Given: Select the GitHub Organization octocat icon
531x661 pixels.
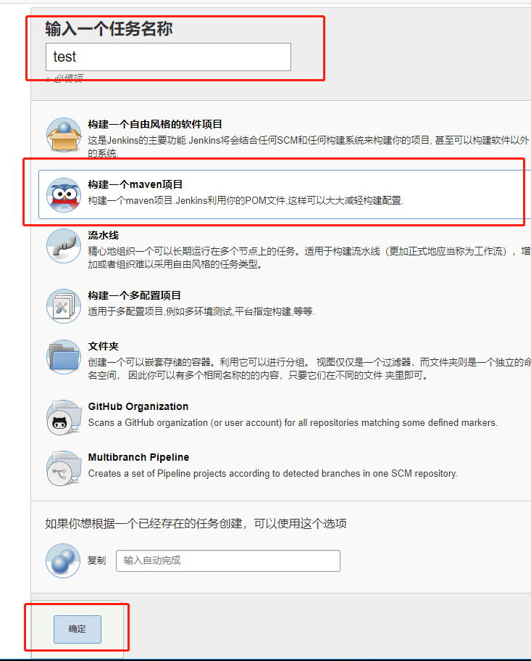Looking at the screenshot, I should [x=64, y=417].
